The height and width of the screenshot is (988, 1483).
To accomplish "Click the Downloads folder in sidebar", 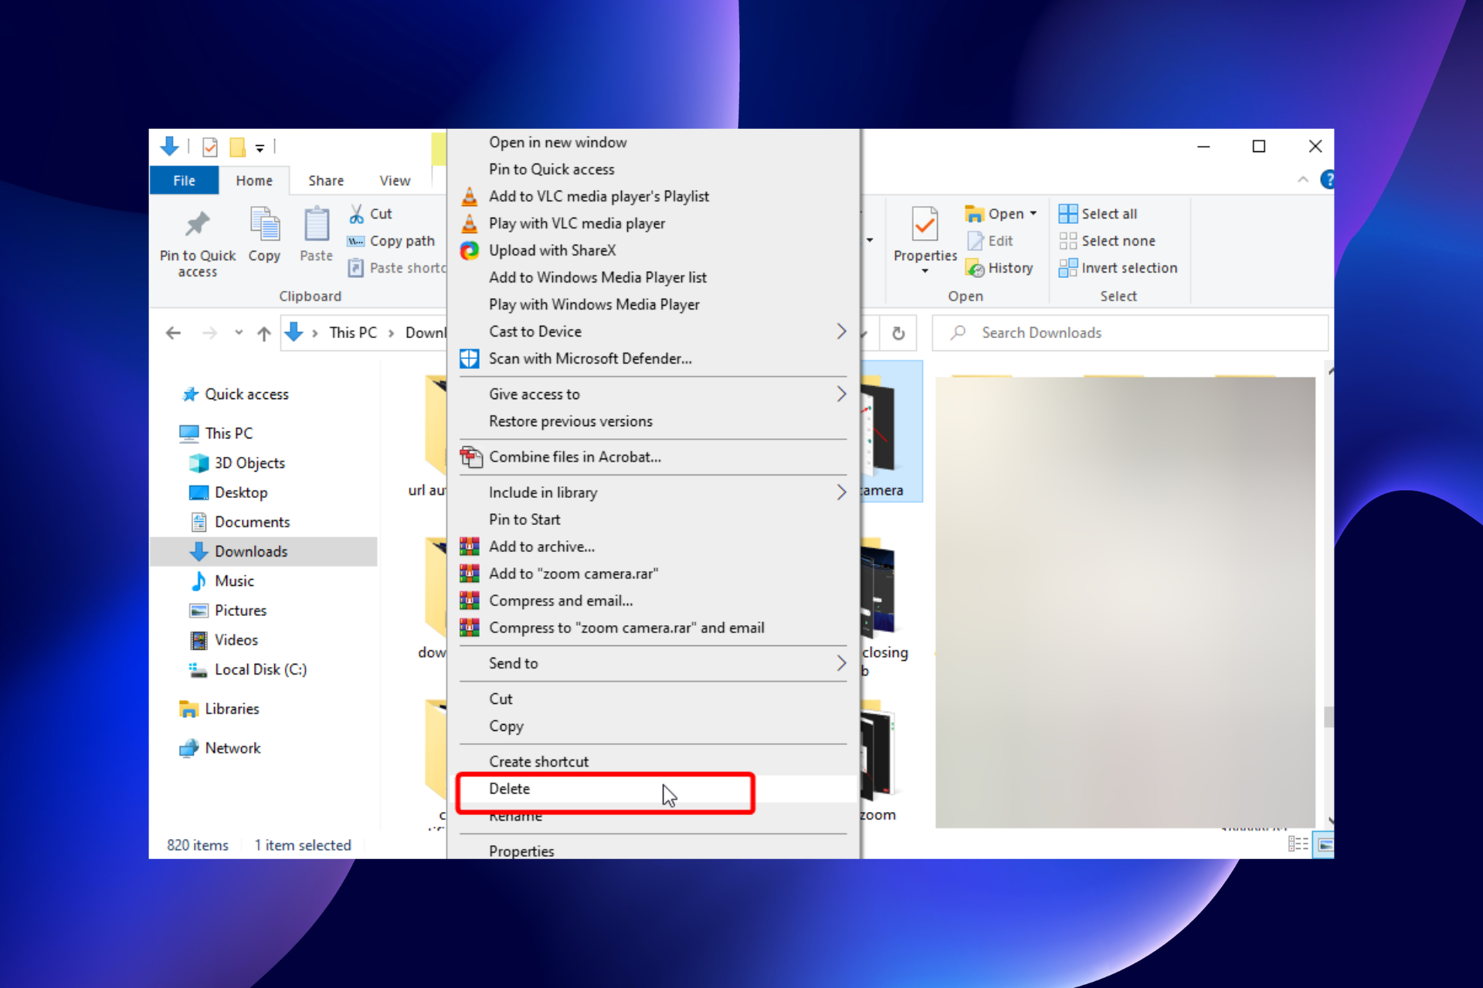I will pyautogui.click(x=250, y=550).
